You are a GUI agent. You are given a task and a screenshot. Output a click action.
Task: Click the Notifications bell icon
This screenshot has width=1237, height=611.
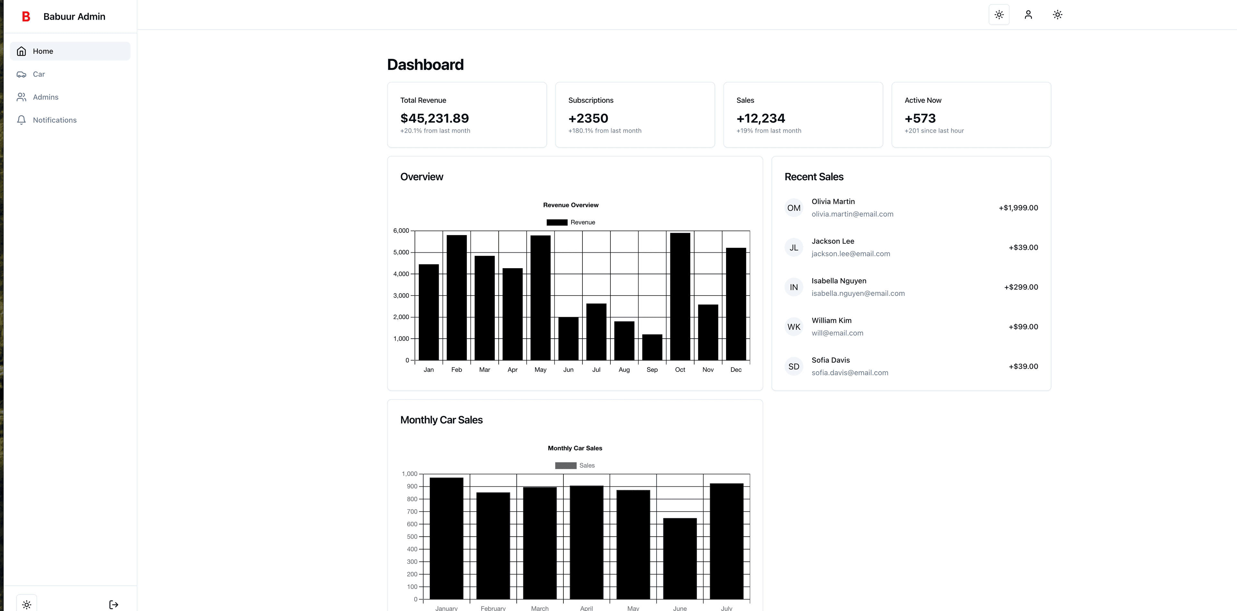(x=21, y=120)
